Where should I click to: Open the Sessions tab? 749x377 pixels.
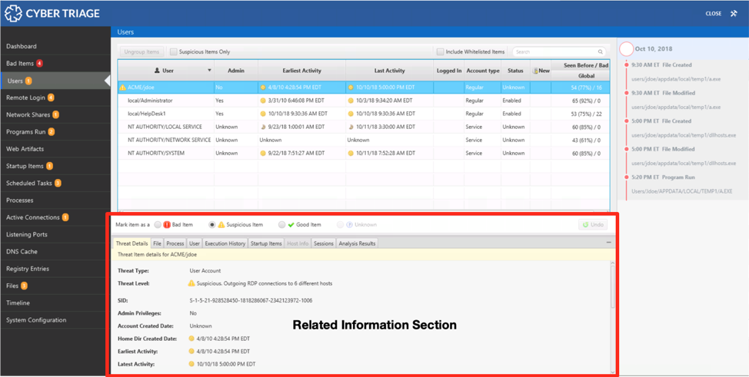pyautogui.click(x=324, y=243)
